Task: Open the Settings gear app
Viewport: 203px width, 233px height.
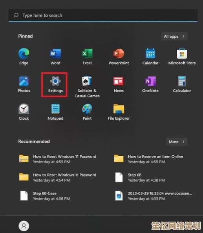Action: [55, 84]
